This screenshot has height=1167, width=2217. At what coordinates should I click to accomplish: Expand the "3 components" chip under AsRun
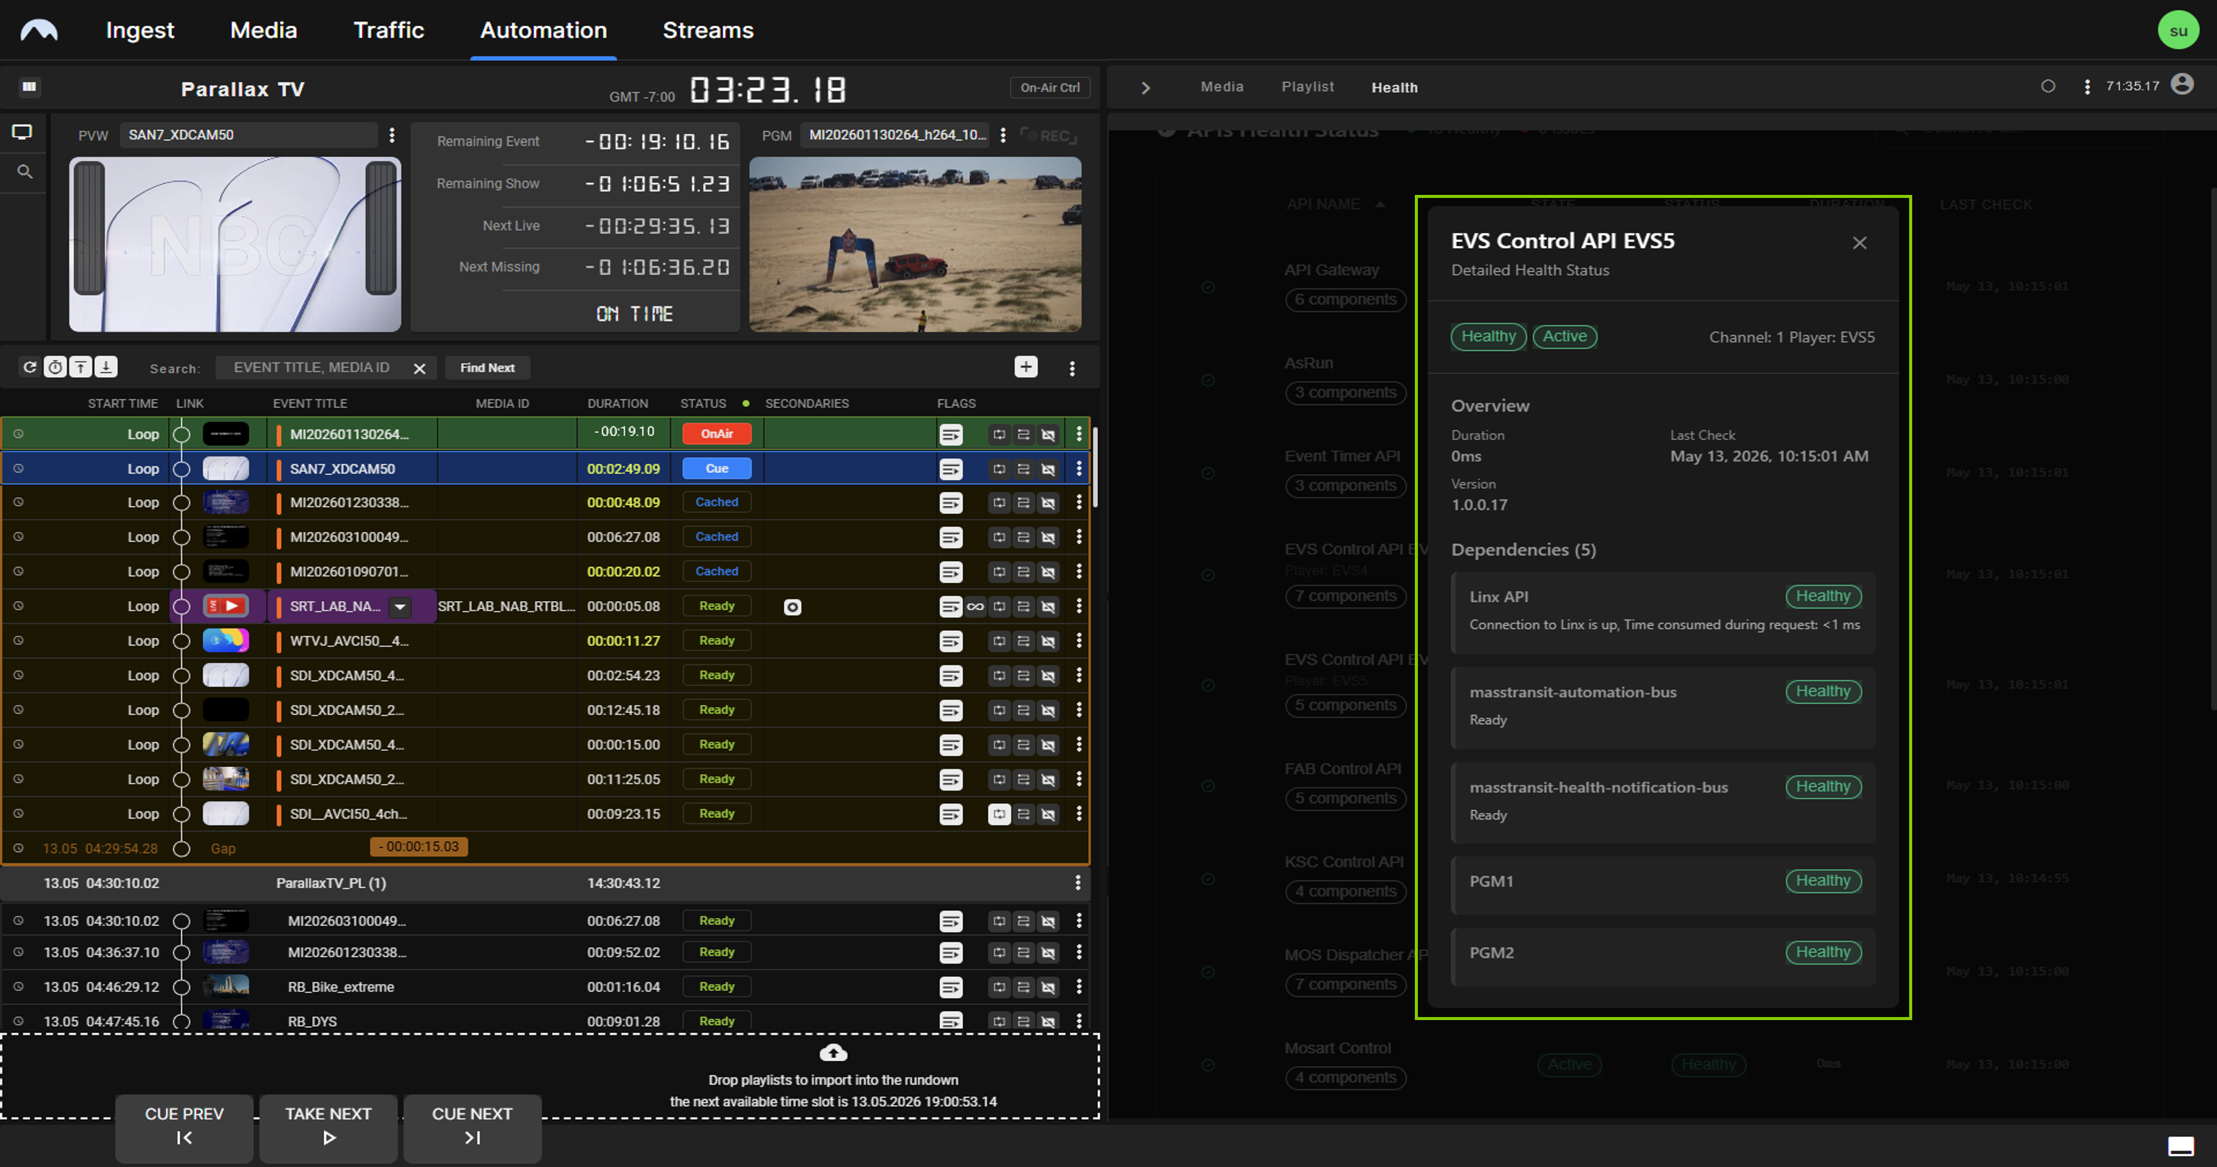[1345, 392]
